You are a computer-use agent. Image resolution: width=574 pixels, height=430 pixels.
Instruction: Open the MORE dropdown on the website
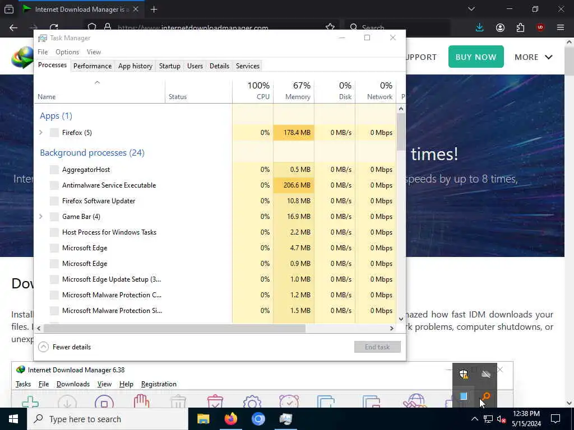click(534, 57)
